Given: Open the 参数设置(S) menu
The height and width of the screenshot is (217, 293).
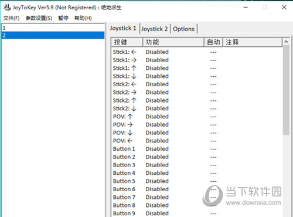Looking at the screenshot, I should 39,18.
